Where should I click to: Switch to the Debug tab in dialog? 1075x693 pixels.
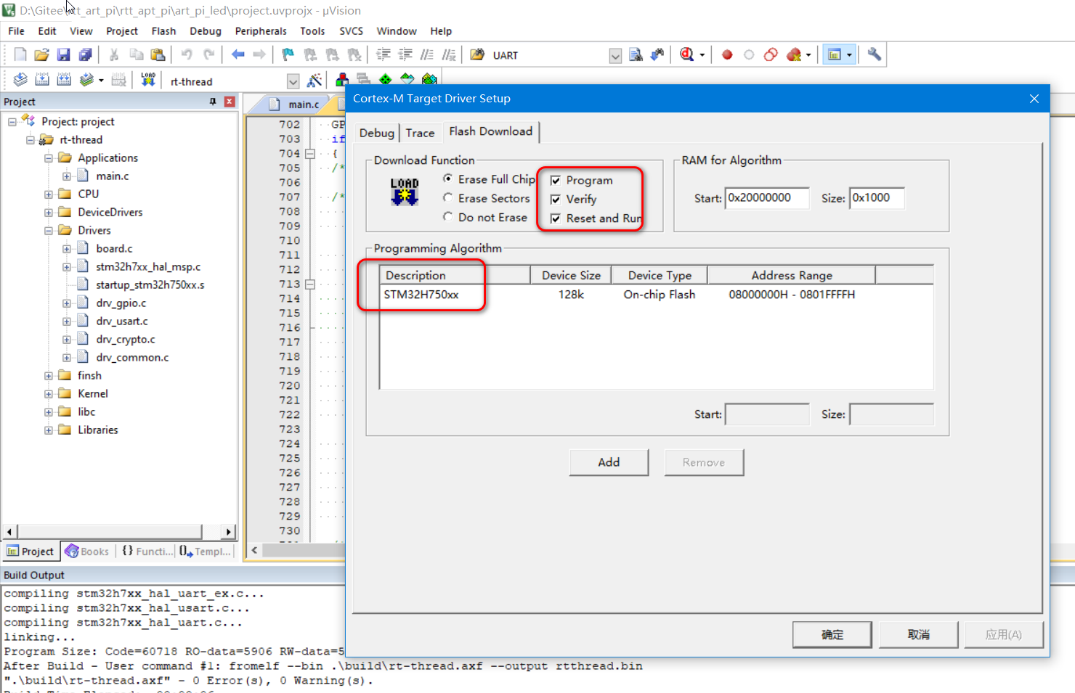376,133
